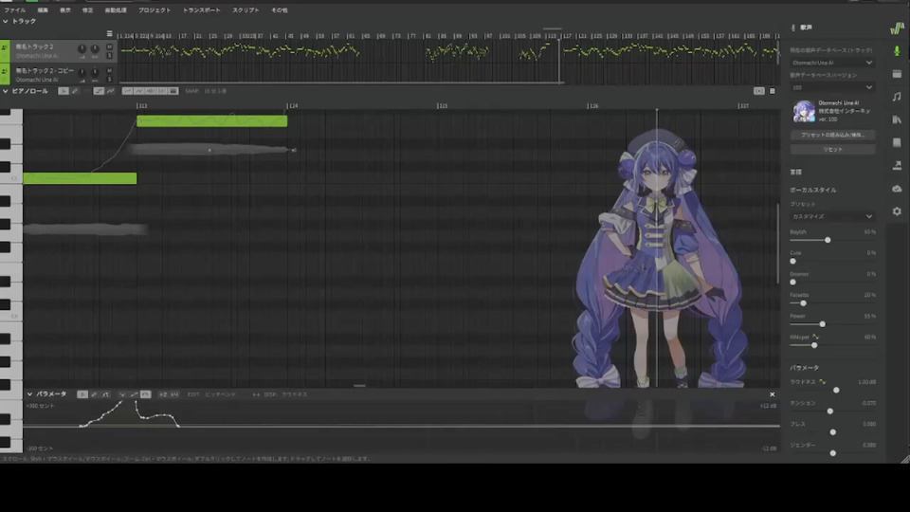Click the piano roll menu icon at far right
The height and width of the screenshot is (512, 910).
click(x=772, y=91)
